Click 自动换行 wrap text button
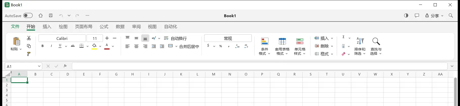 (175, 38)
